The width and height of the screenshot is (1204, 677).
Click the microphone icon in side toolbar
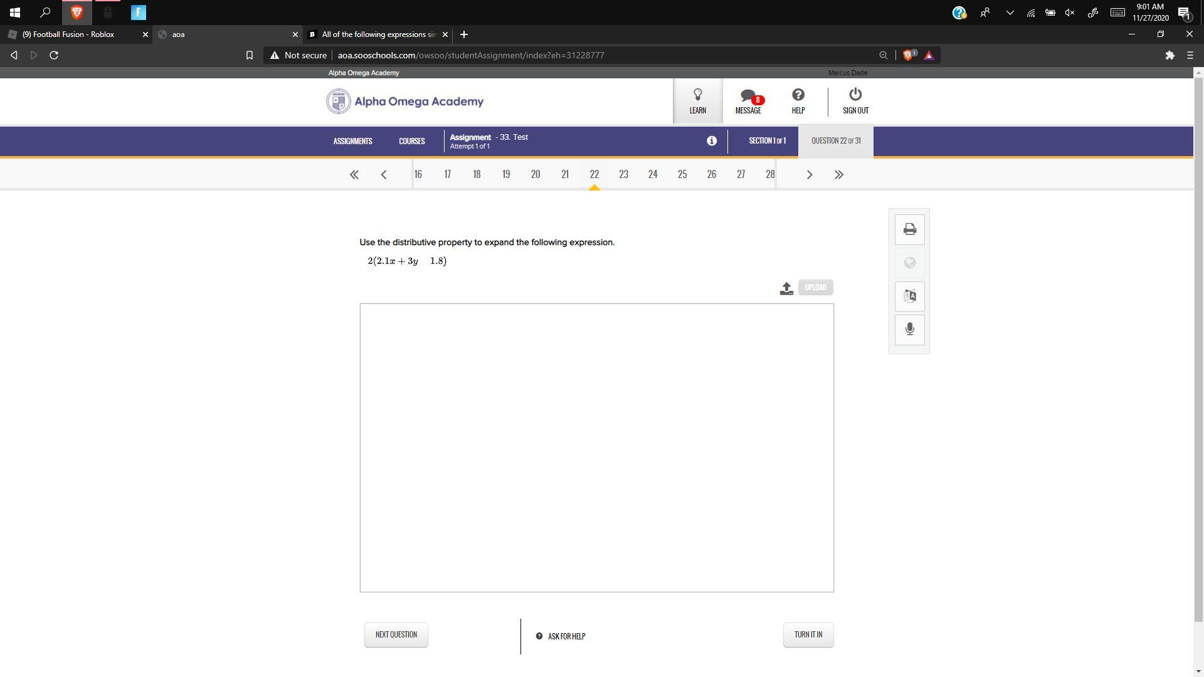click(909, 329)
